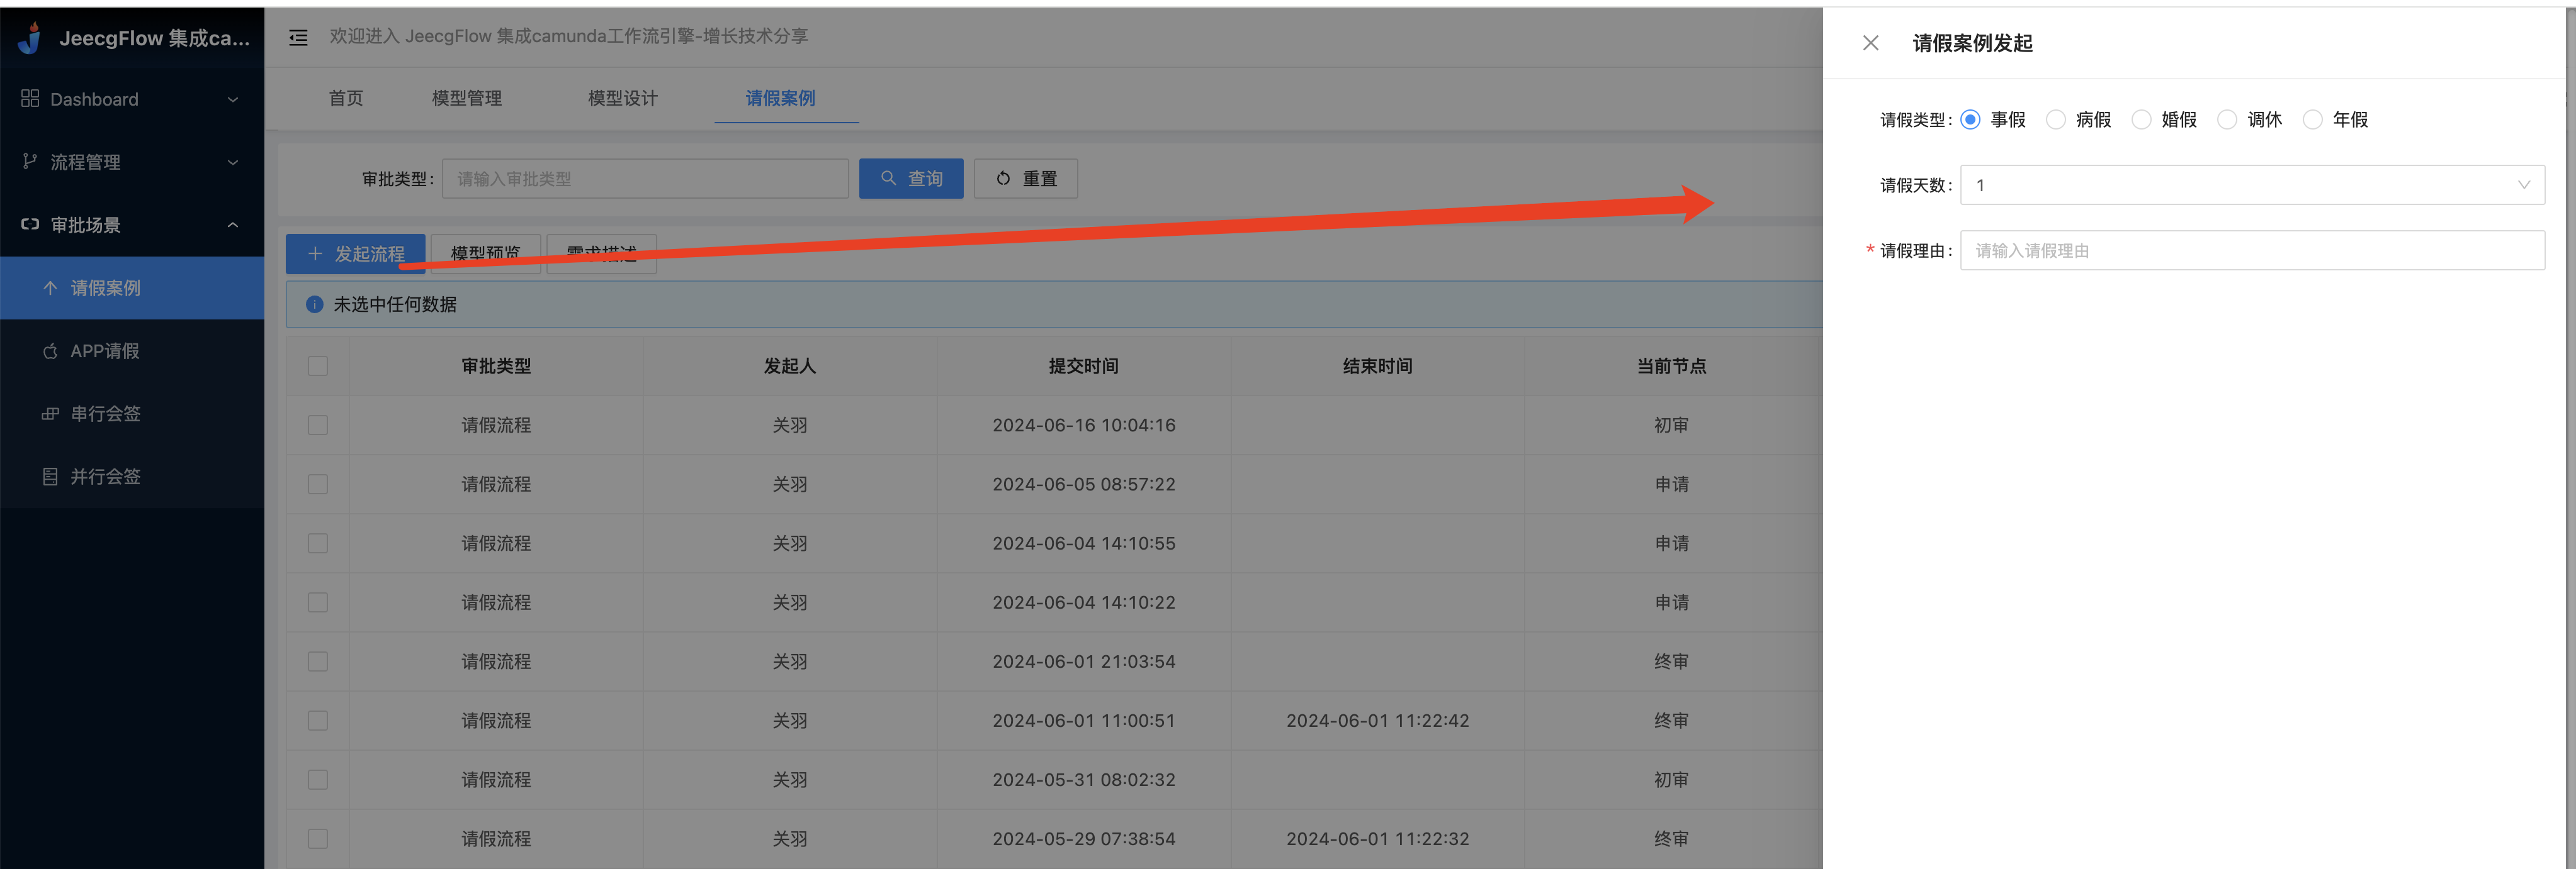2576x869 pixels.
Task: Click the 提交时间 column header
Action: coord(1084,365)
